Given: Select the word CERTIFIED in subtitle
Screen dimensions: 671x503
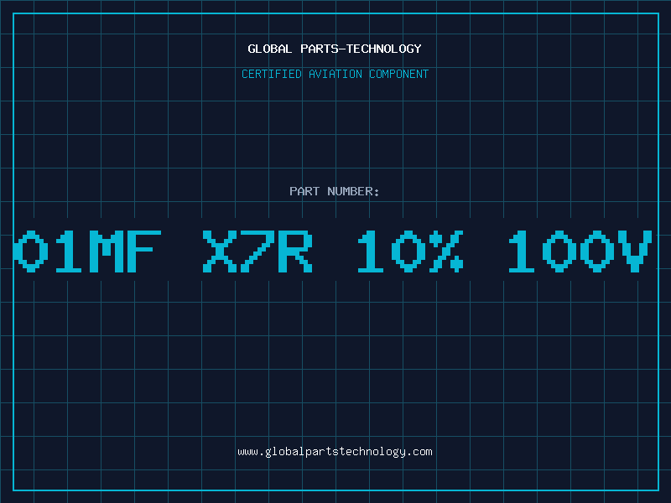Looking at the screenshot, I should [x=271, y=74].
